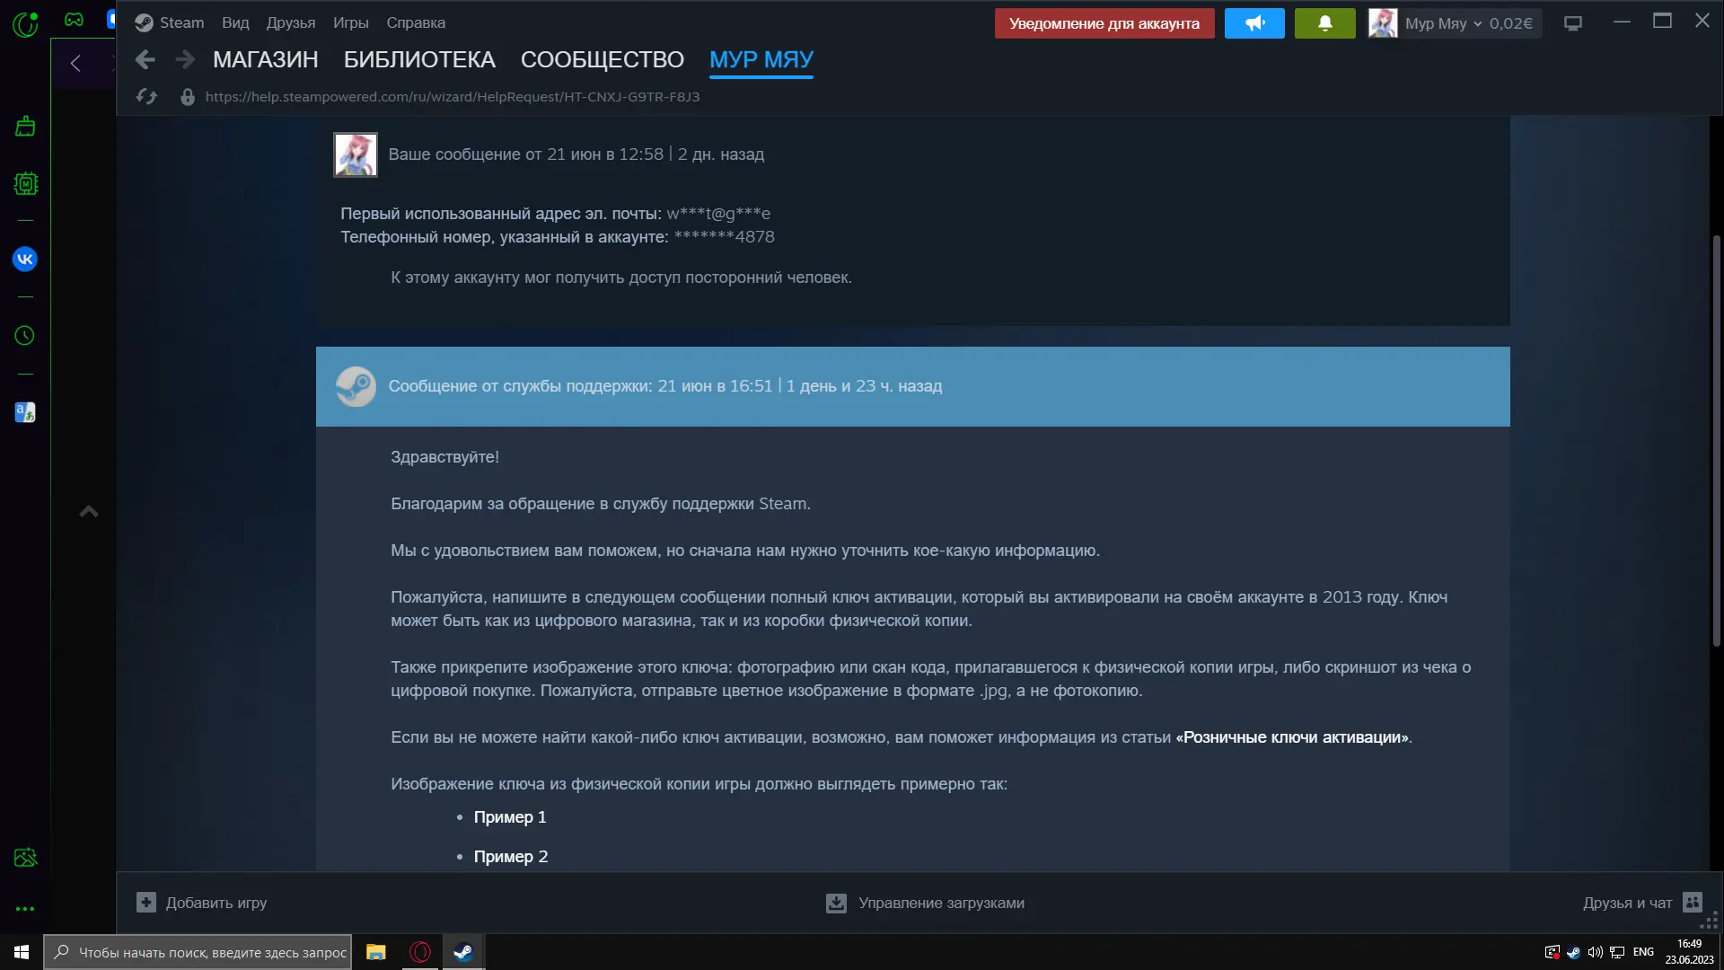Reload the Steam help page
The image size is (1724, 970).
pyautogui.click(x=146, y=97)
